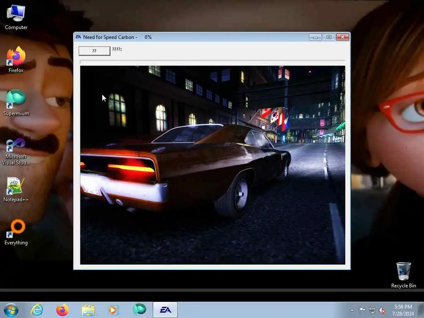Open Windows Media Player from the taskbar

(x=113, y=310)
